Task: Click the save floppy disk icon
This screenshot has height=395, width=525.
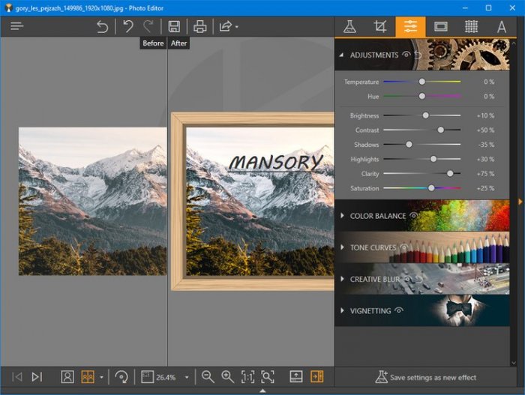Action: pos(174,27)
